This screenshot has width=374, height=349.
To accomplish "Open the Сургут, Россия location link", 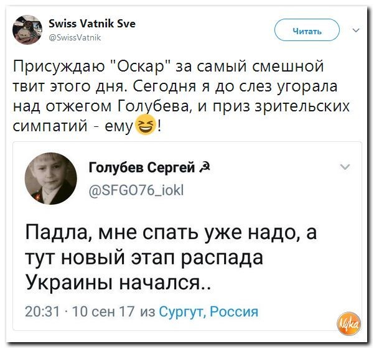I will coord(208,311).
